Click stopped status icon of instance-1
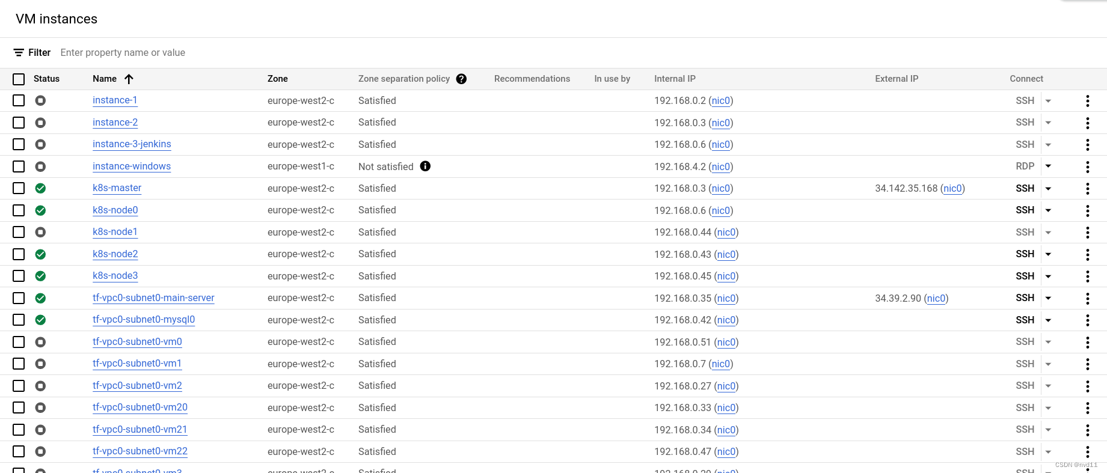The image size is (1107, 473). click(40, 100)
